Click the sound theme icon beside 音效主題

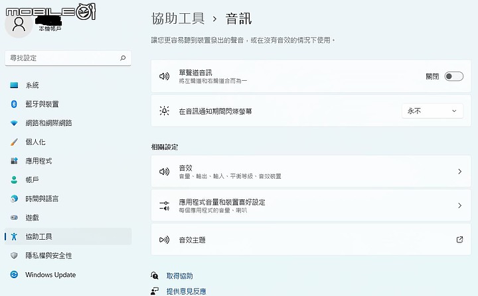coord(165,240)
